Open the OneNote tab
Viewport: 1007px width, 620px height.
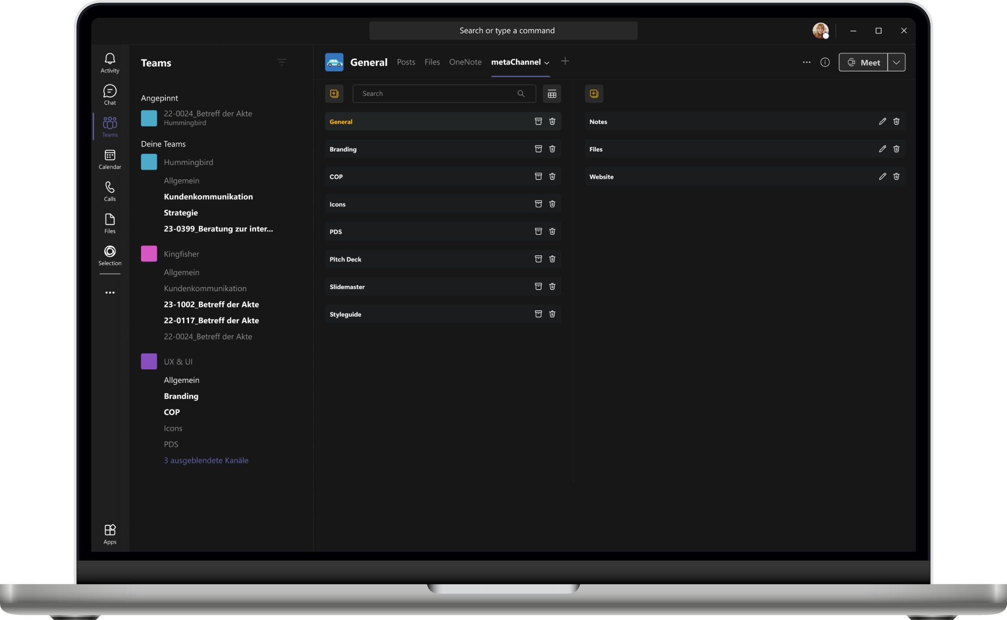(x=465, y=62)
